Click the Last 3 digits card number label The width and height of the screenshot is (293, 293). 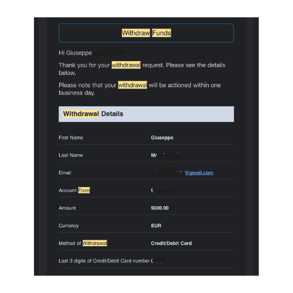point(104,261)
